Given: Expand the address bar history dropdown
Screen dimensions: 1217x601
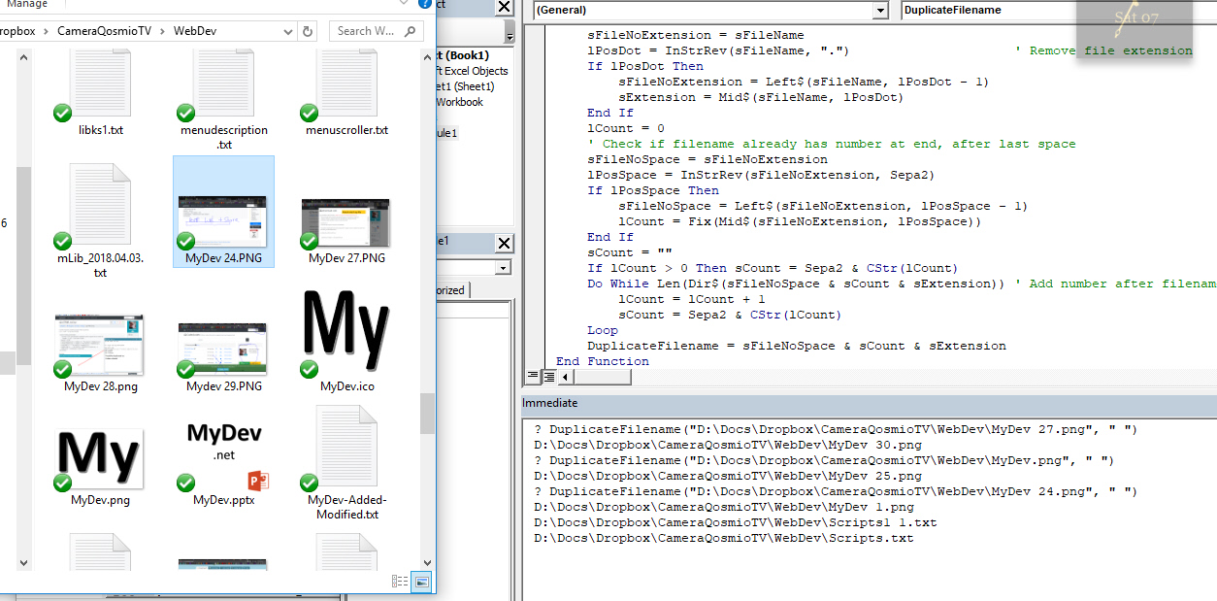Looking at the screenshot, I should point(289,31).
